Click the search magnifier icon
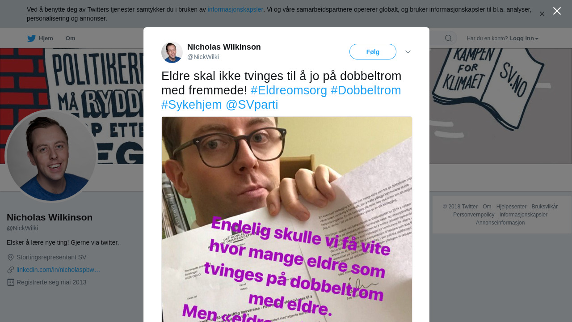Image resolution: width=572 pixels, height=322 pixels. pyautogui.click(x=448, y=38)
